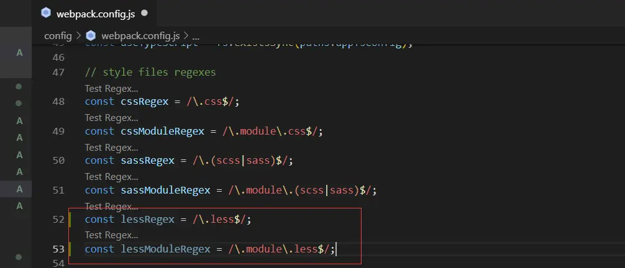
Task: Click the lessRegex variable name
Action: tap(147, 220)
